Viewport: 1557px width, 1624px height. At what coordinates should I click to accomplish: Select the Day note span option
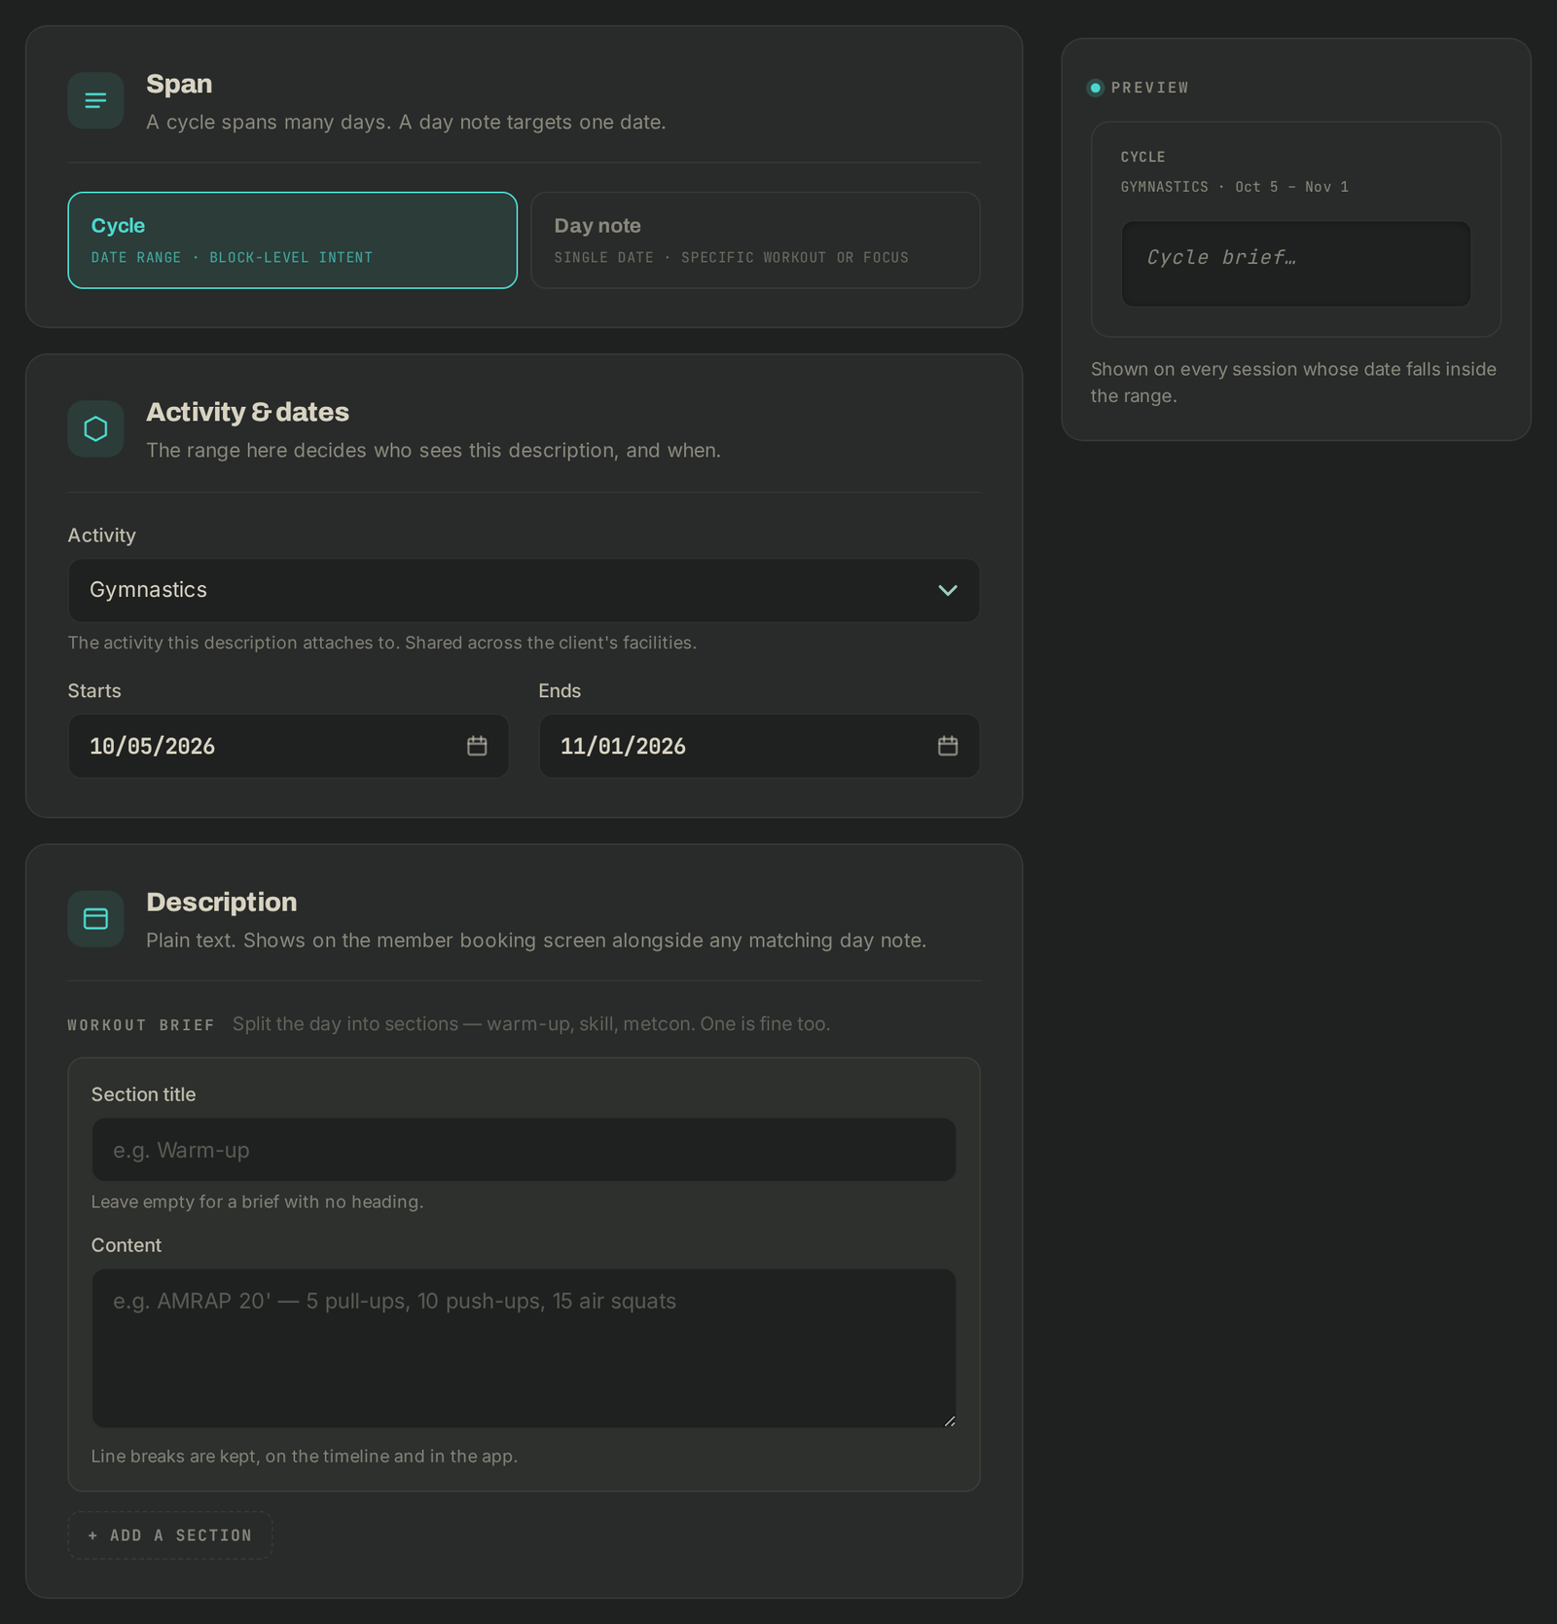[x=755, y=240]
